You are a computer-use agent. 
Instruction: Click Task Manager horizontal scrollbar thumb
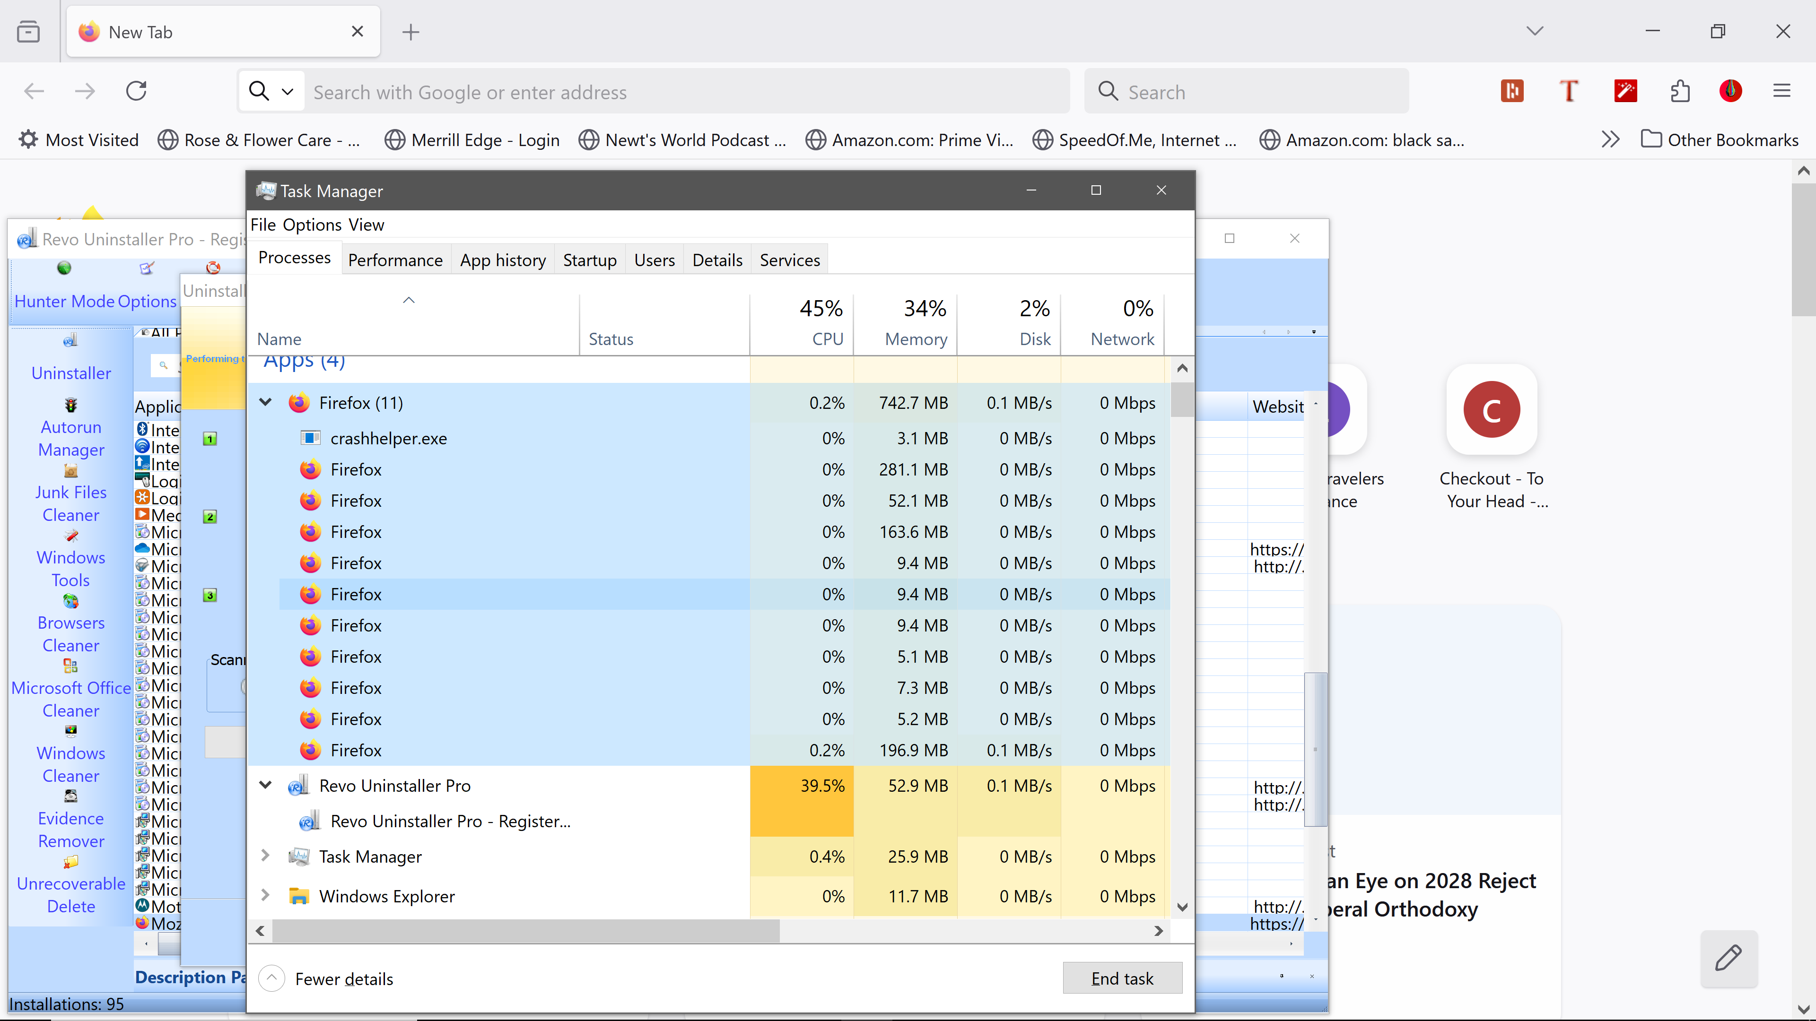point(525,931)
